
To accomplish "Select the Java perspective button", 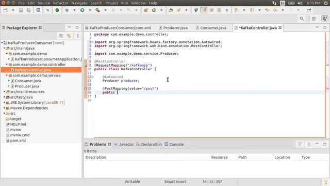I will (324, 19).
